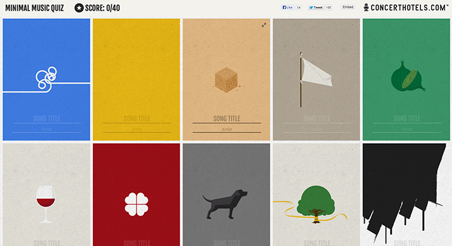Click the black dog illustration
Image resolution: width=452 pixels, height=246 pixels.
pos(225,204)
